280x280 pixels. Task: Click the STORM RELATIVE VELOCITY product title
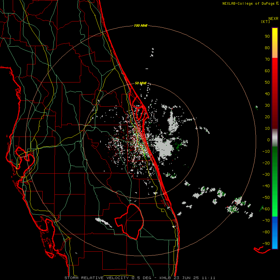coord(96,278)
